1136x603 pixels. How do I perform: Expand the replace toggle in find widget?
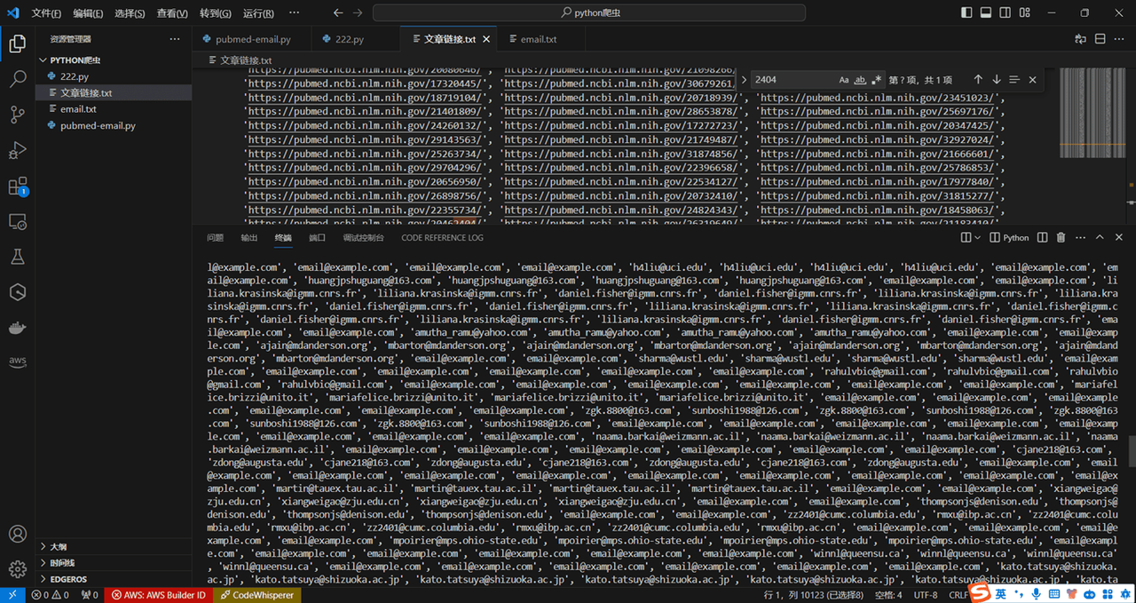click(744, 80)
